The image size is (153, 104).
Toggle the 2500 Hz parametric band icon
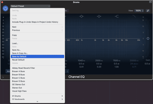(99, 16)
